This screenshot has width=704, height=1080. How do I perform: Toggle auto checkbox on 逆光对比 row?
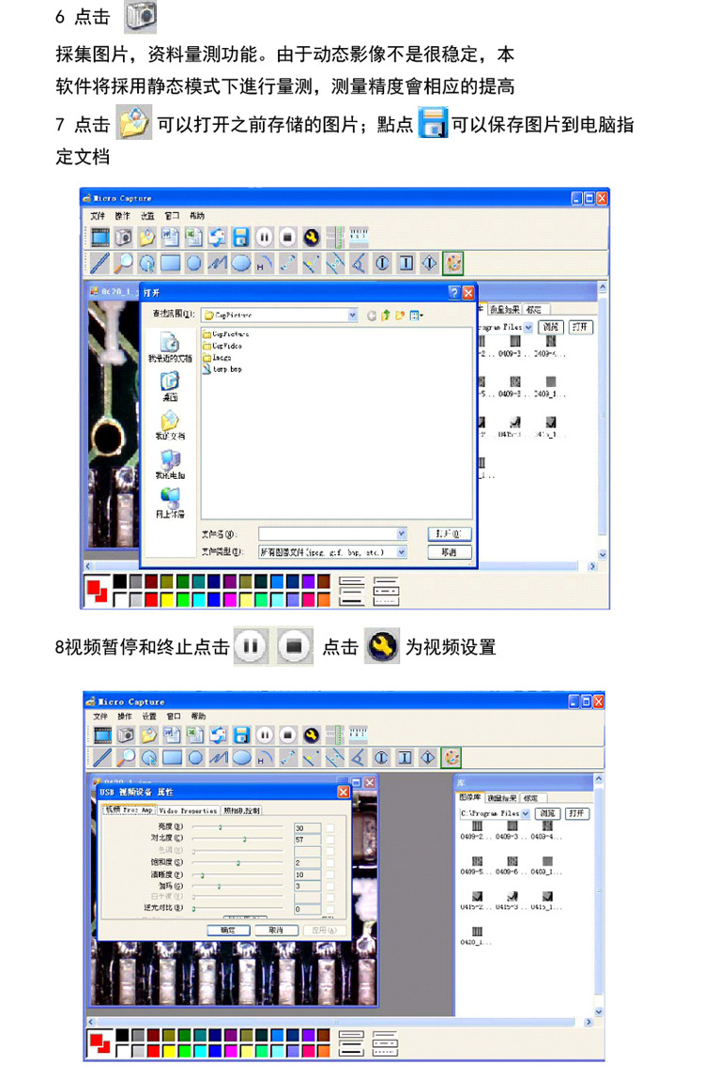(329, 909)
